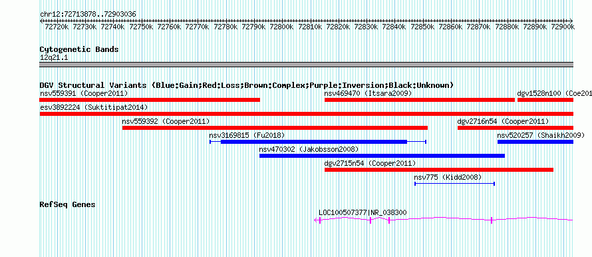Click the DGV Structural Variants track title
This screenshot has width=592, height=257.
click(x=247, y=85)
